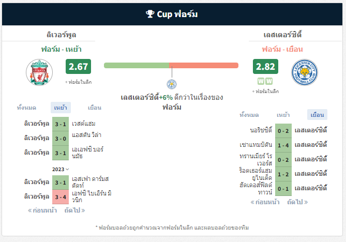
Task: Go to ถัดไป page in Liverpool results
Action: pyautogui.click(x=74, y=210)
